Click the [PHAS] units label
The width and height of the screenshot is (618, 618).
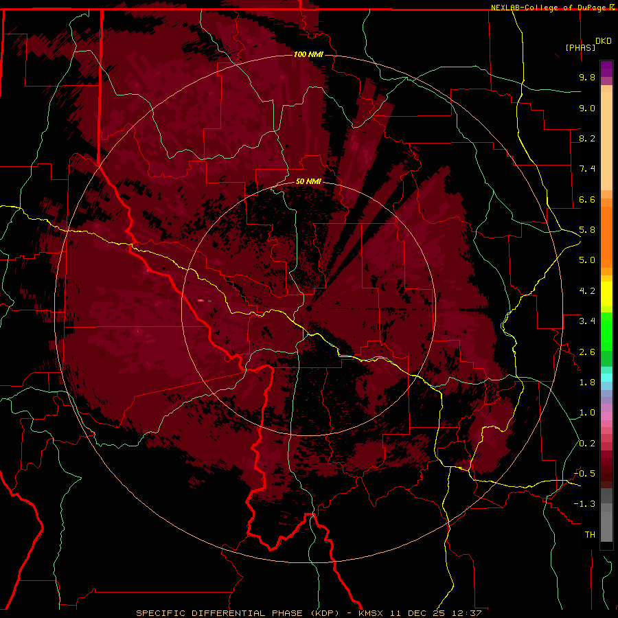coord(580,48)
